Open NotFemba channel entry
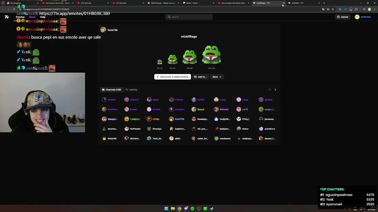This screenshot has height=212, width=378. point(132,129)
